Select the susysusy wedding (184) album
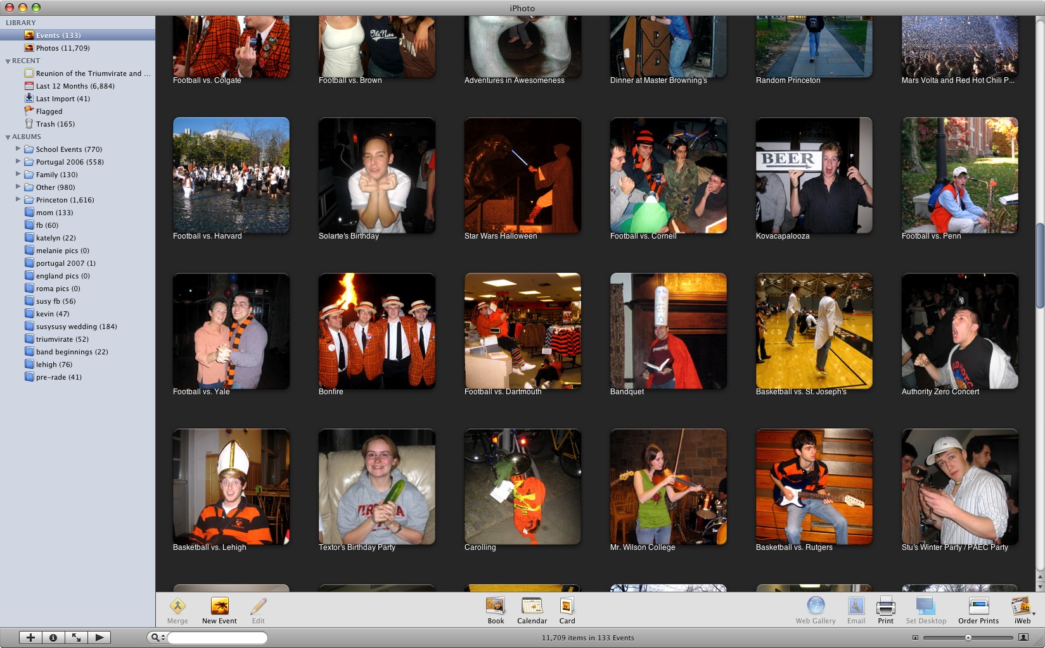Image resolution: width=1045 pixels, height=648 pixels. tap(77, 327)
